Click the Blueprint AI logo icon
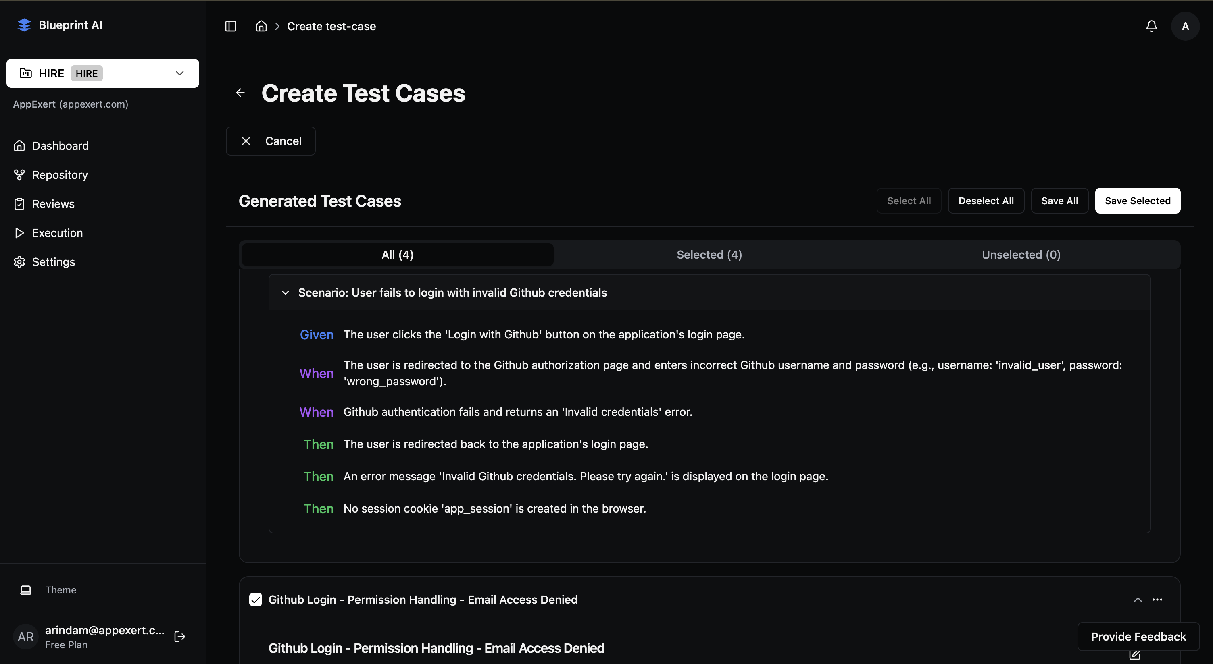Screen dimensions: 1213x664 point(24,25)
